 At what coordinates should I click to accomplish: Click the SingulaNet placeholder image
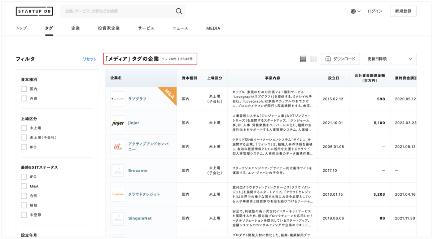(x=118, y=218)
